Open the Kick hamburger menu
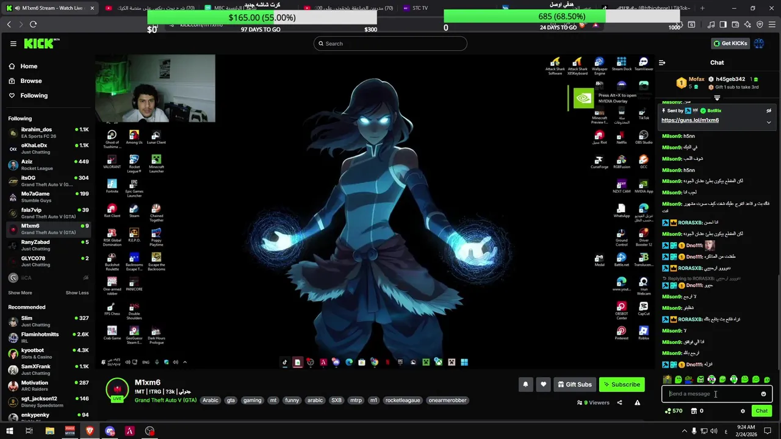 [13, 43]
